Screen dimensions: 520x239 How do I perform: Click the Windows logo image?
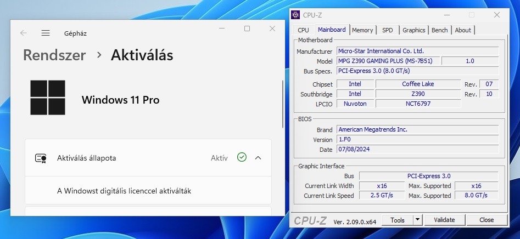point(48,98)
